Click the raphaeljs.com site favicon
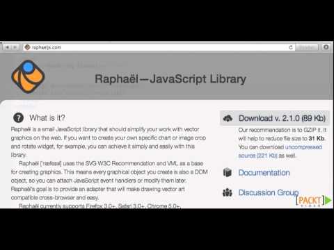Viewport: 334px width, 250px height. [27, 47]
